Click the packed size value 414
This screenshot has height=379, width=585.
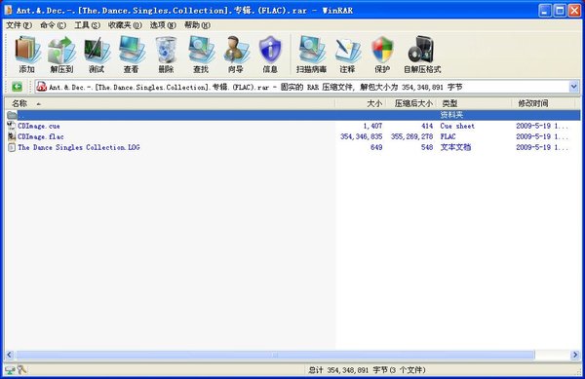pyautogui.click(x=427, y=126)
